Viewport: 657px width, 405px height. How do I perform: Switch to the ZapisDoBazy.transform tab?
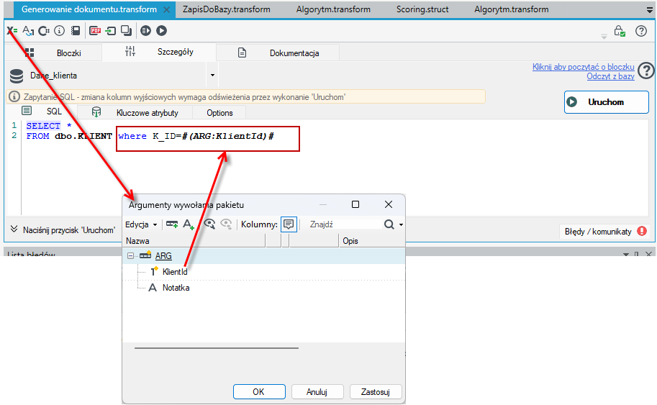tap(226, 9)
